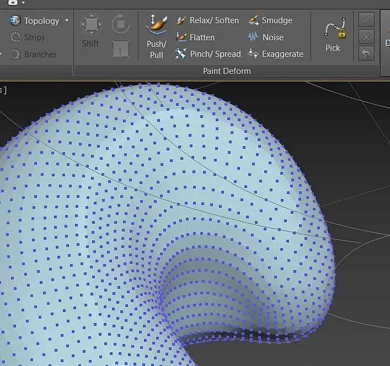Pick the Exaggerate deform tool
The image size is (390, 366).
[x=275, y=54]
